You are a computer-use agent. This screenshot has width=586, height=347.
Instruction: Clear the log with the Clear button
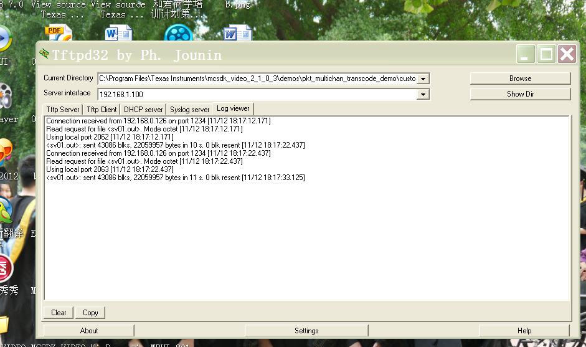click(x=59, y=313)
